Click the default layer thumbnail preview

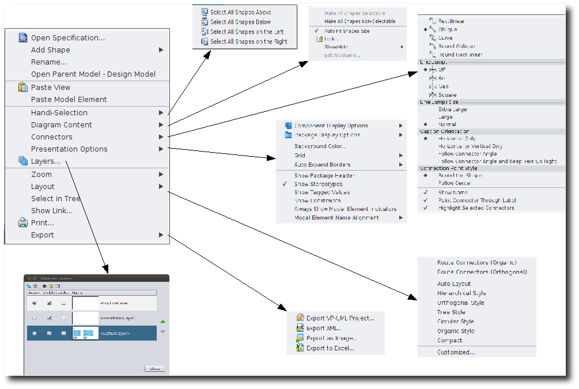coord(85,333)
